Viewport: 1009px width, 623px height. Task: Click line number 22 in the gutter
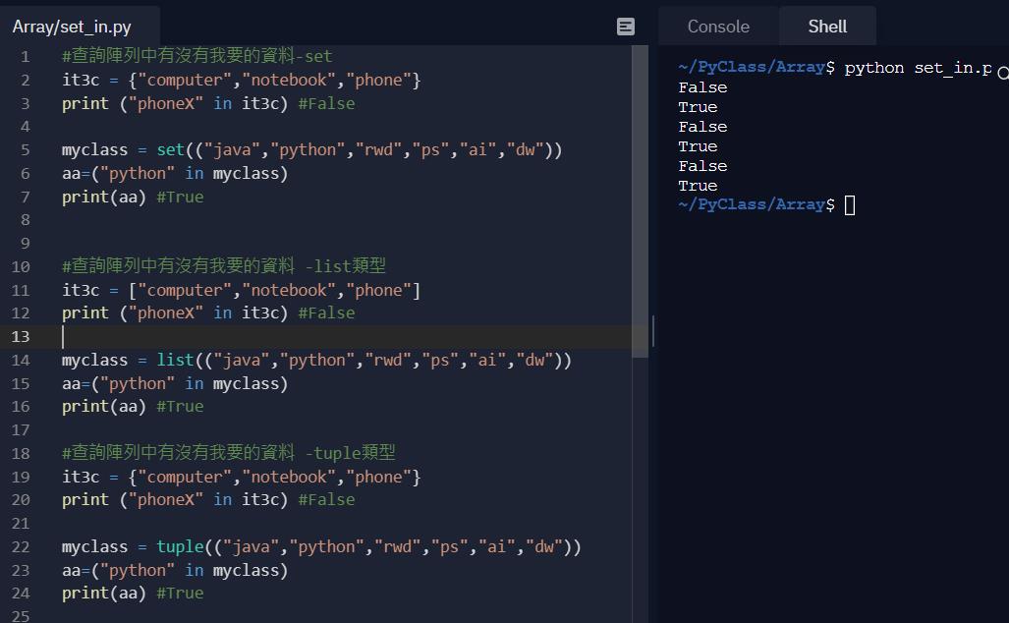tap(22, 547)
